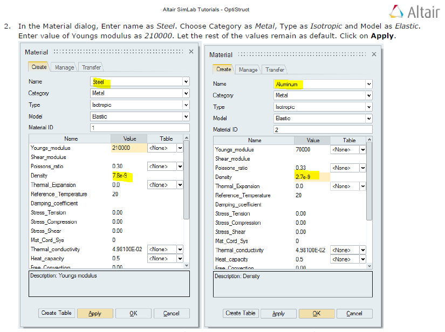Image resolution: width=445 pixels, height=332 pixels.
Task: Click scroll-up arrow in Aluminum property table
Action: 369,140
